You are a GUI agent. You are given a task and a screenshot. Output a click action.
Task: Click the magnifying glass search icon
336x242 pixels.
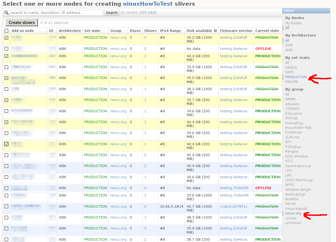[6, 13]
